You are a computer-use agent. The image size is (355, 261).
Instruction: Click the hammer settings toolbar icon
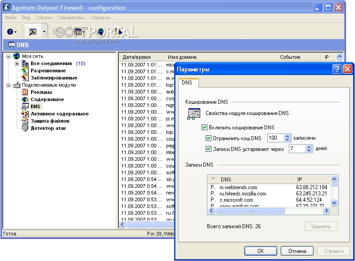33,32
